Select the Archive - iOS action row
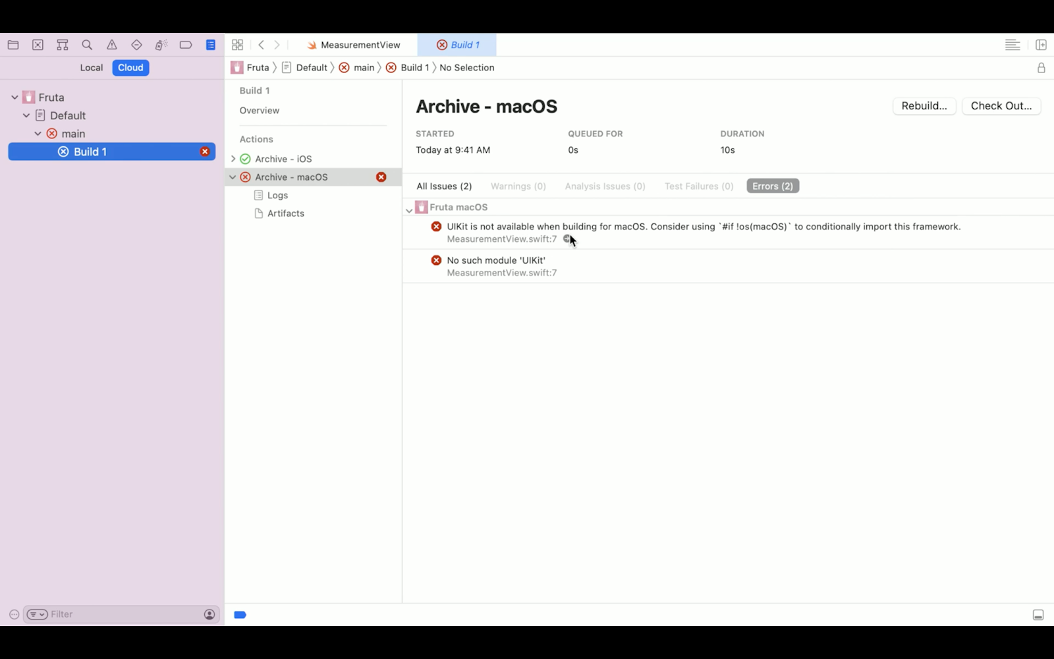1054x659 pixels. [x=313, y=159]
